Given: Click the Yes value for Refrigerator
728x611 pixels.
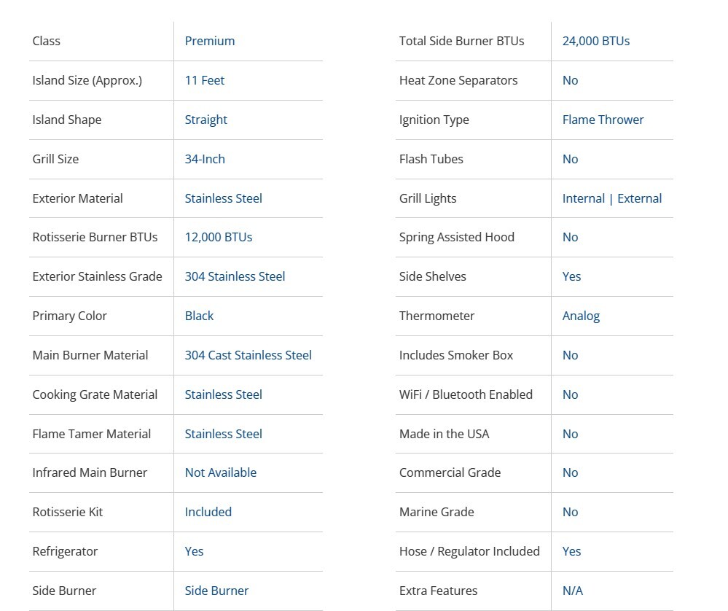Looking at the screenshot, I should [x=195, y=551].
